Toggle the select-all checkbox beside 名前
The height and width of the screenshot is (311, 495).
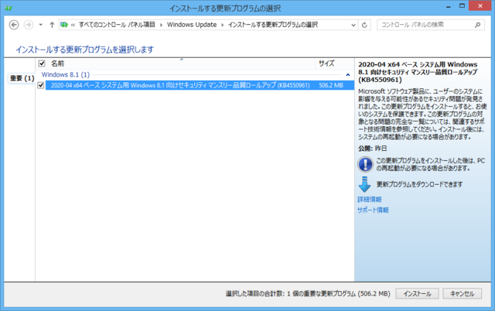(42, 63)
